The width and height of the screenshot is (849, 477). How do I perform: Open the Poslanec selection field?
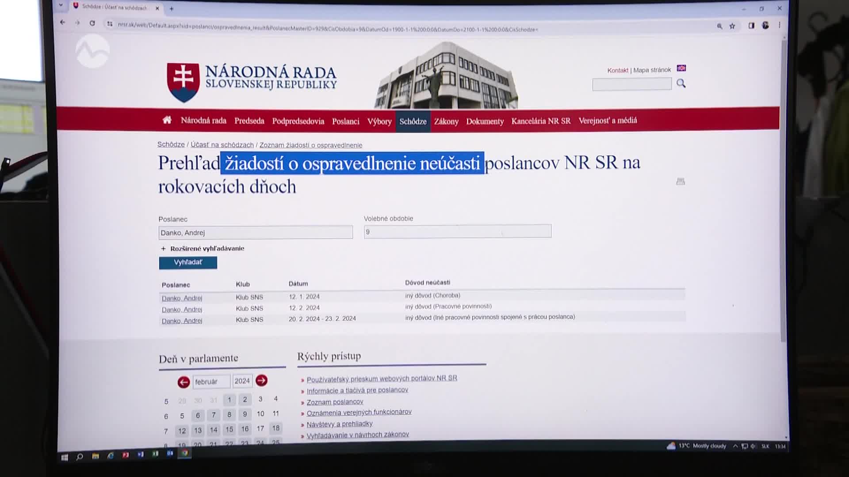tap(256, 233)
